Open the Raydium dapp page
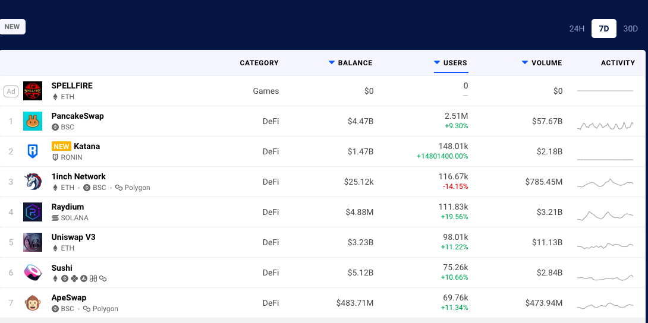The height and width of the screenshot is (323, 648). (68, 207)
